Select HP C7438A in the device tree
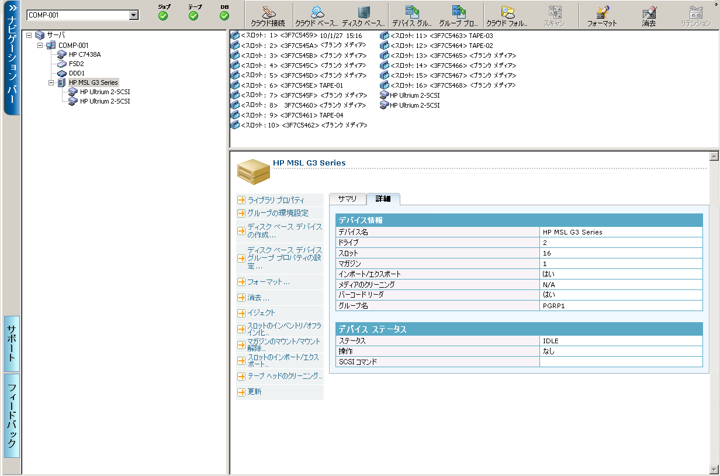The height and width of the screenshot is (476, 720). pyautogui.click(x=85, y=54)
